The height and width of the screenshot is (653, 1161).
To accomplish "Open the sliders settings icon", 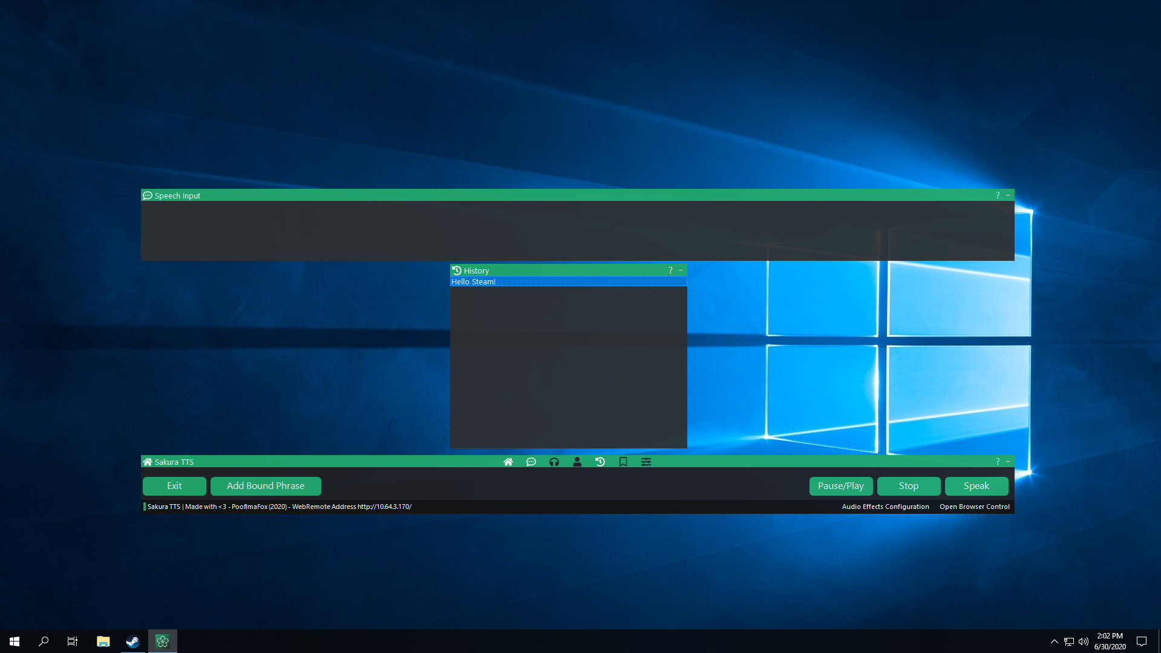I will [x=646, y=462].
